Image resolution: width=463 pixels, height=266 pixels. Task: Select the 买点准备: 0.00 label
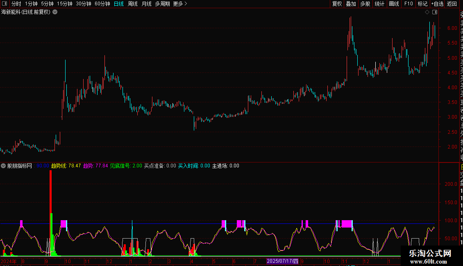pyautogui.click(x=160, y=166)
